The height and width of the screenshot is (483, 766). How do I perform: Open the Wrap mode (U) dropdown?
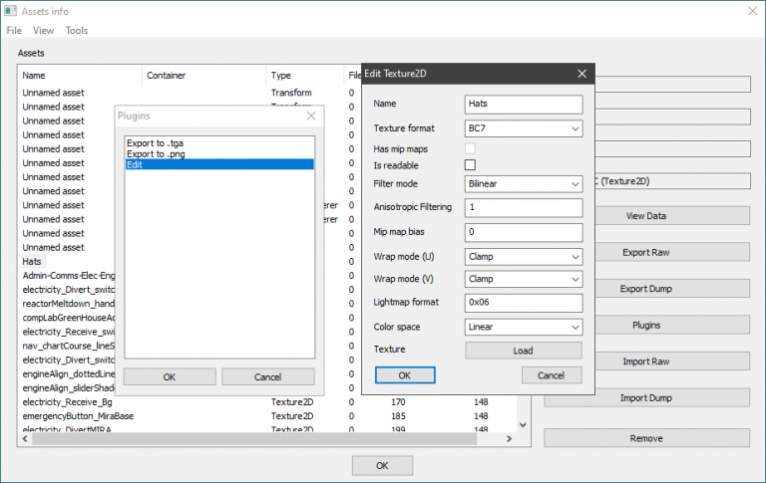[x=523, y=255]
